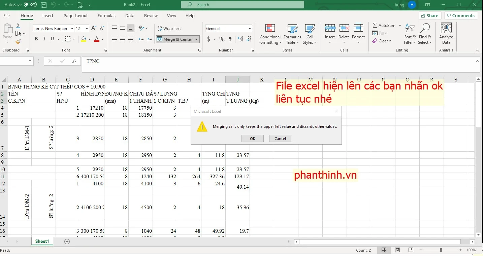Click the Align Right icon
The image size is (483, 256).
(131, 39)
